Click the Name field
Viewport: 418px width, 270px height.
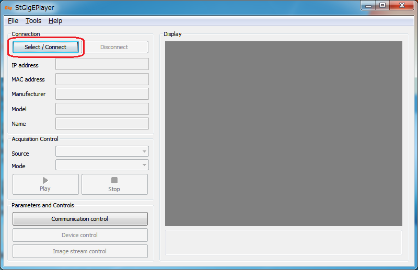102,124
